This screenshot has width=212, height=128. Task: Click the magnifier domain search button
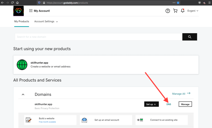(x=189, y=37)
